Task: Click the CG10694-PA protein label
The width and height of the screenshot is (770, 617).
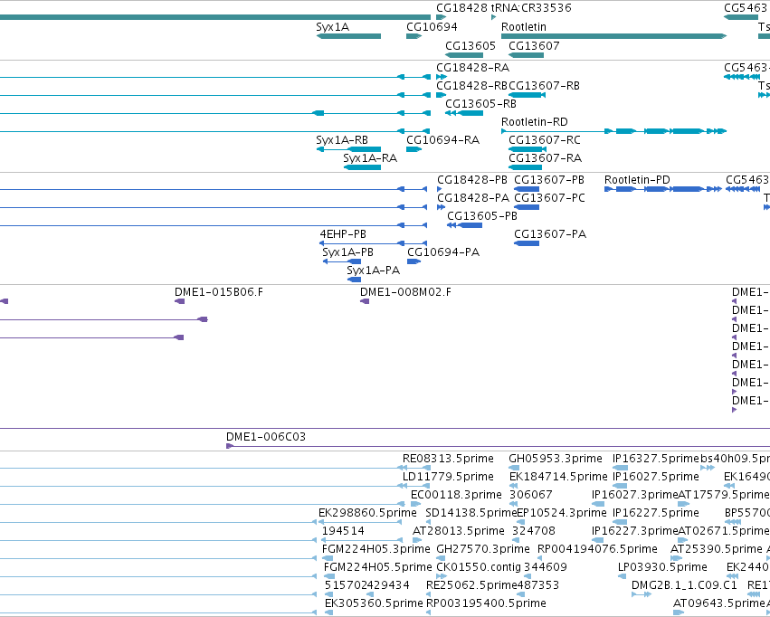Action: (443, 252)
